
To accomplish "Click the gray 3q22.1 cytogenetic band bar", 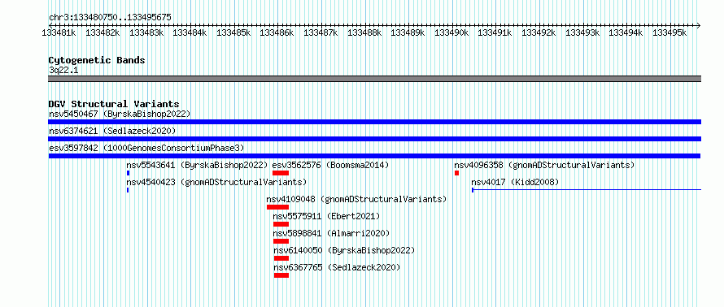I will pos(374,79).
